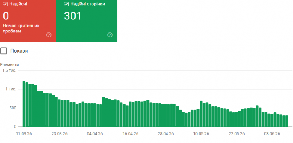293x143 pixels.
Task: Uncheck the Надійні сторінки checkbox
Action: click(66, 4)
